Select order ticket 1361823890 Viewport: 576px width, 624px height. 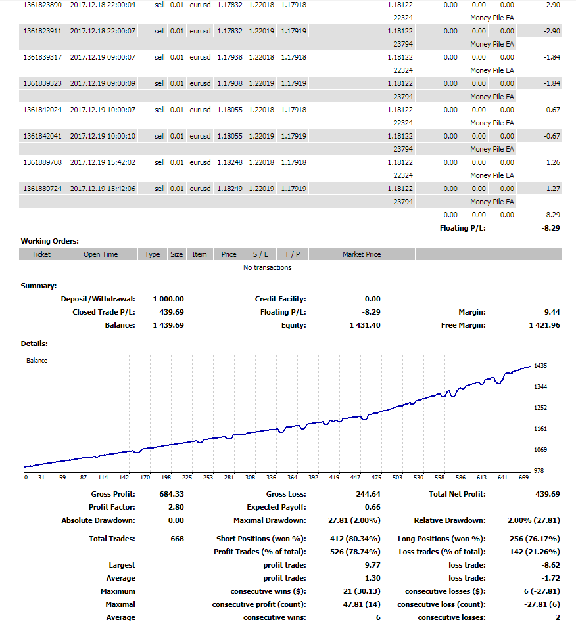pyautogui.click(x=42, y=5)
